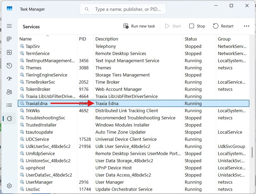Go to the Performance page icon
Image resolution: width=256 pixels, height=194 pixels.
tap(9, 52)
